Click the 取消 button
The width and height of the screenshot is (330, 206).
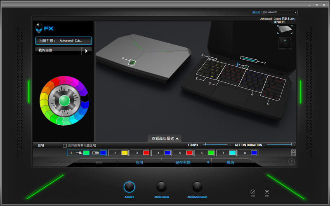pos(230,162)
